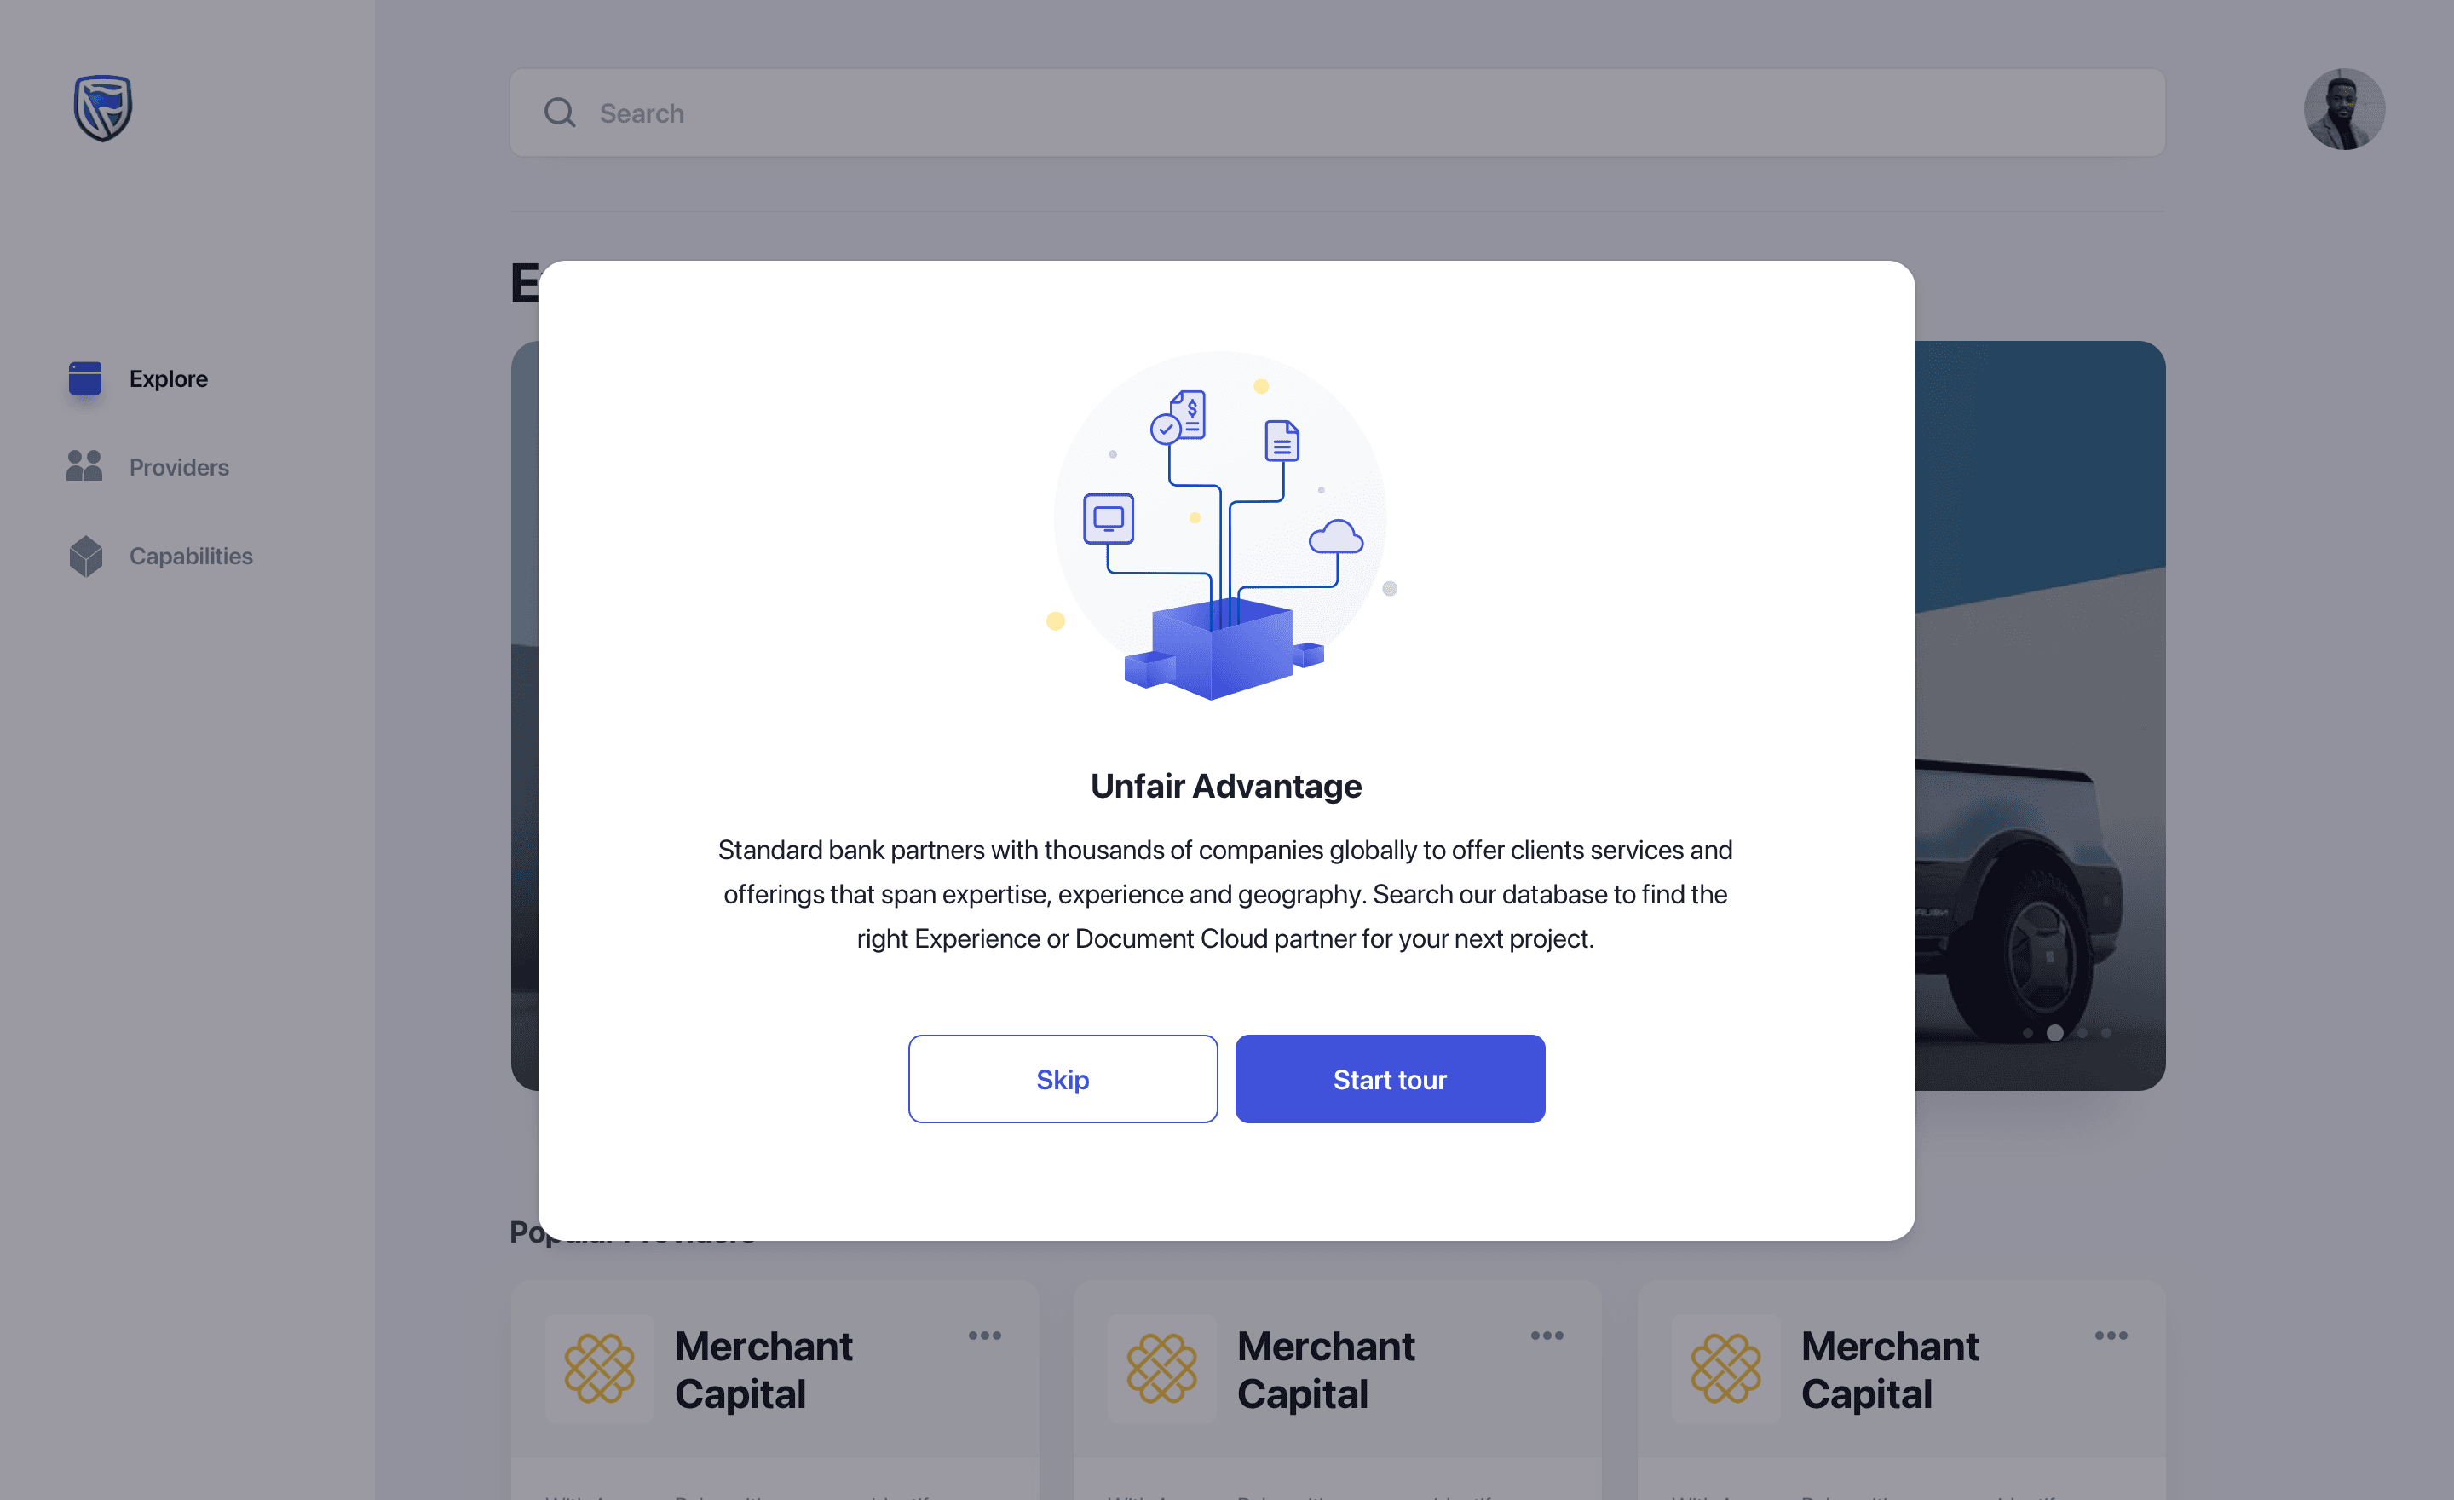Open the user profile avatar
The height and width of the screenshot is (1500, 2454).
(x=2342, y=110)
